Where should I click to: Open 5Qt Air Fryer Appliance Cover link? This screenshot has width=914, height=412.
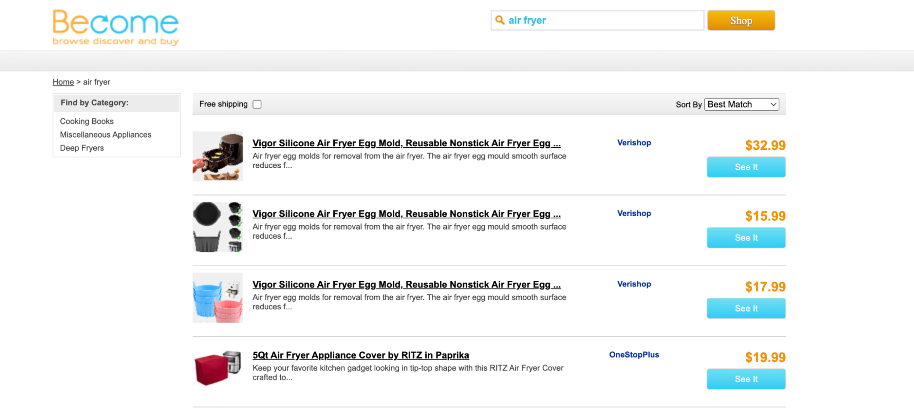(361, 355)
